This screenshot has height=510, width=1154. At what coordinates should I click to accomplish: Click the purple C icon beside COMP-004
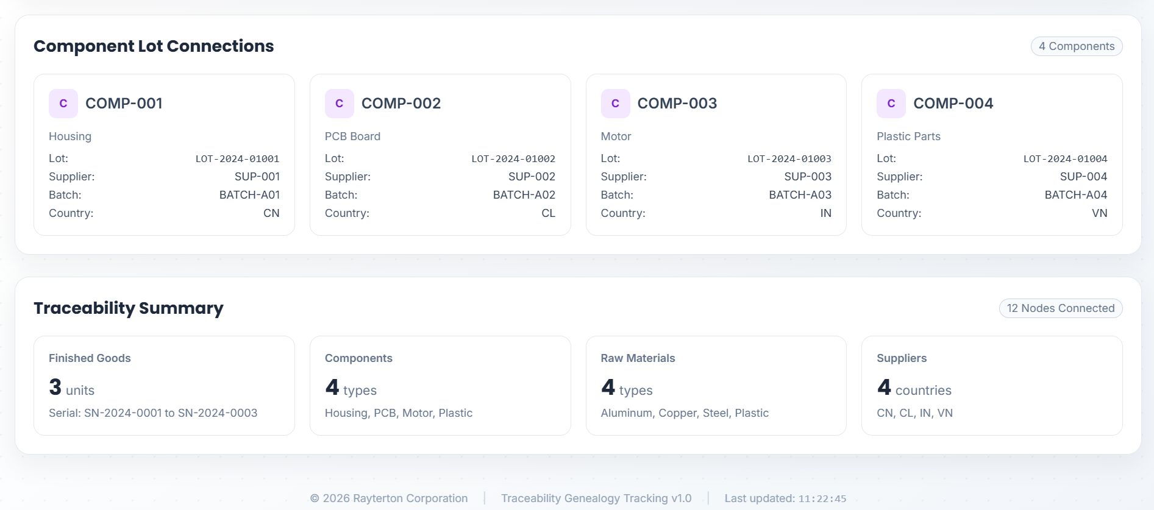point(891,104)
